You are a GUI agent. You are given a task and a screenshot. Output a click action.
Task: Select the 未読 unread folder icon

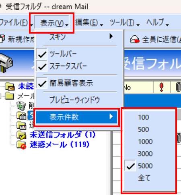click(x=10, y=86)
